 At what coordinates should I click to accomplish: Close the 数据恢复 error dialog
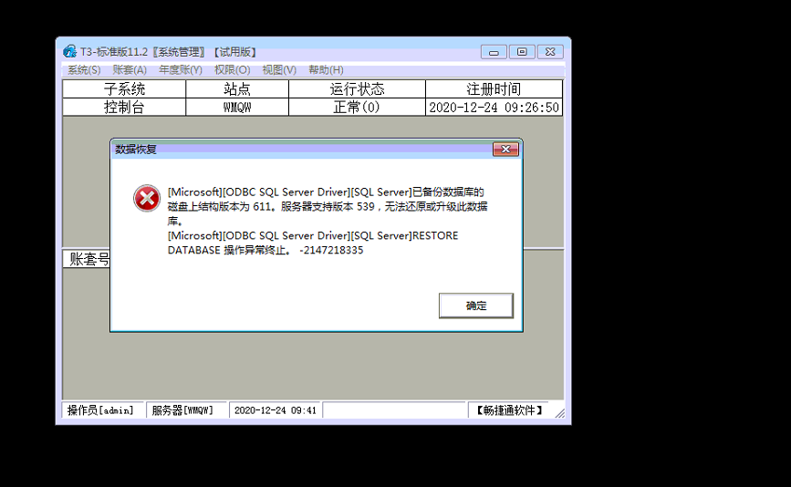click(505, 150)
